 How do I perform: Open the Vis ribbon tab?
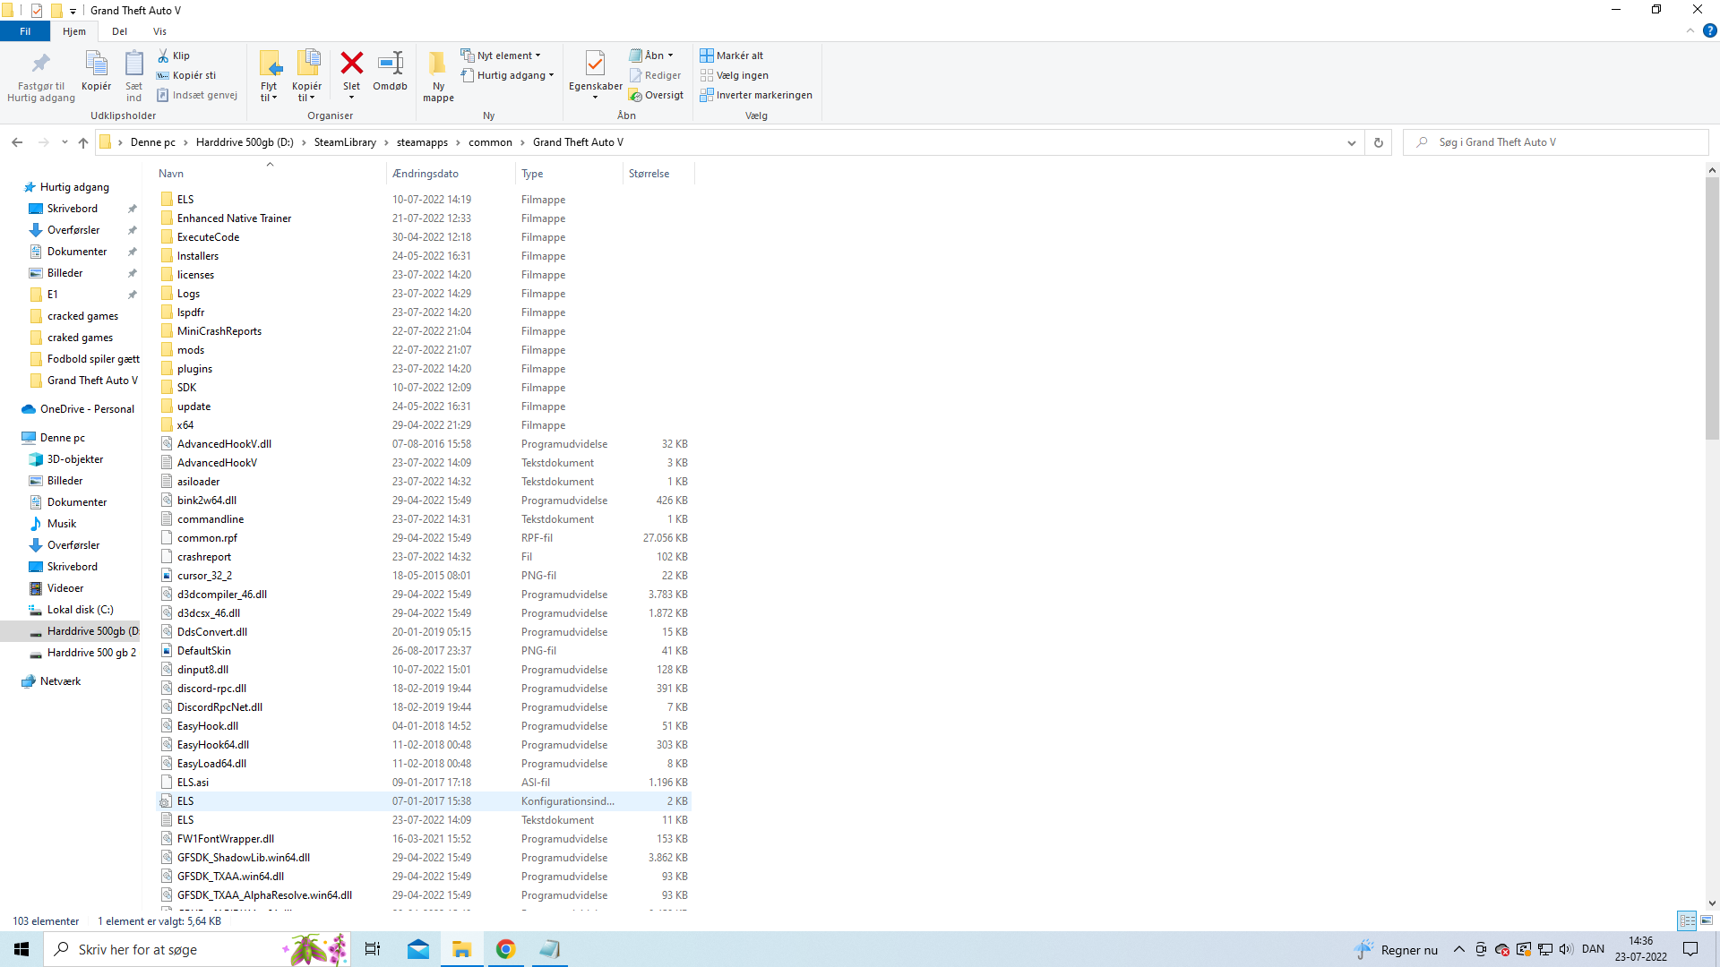pyautogui.click(x=159, y=31)
